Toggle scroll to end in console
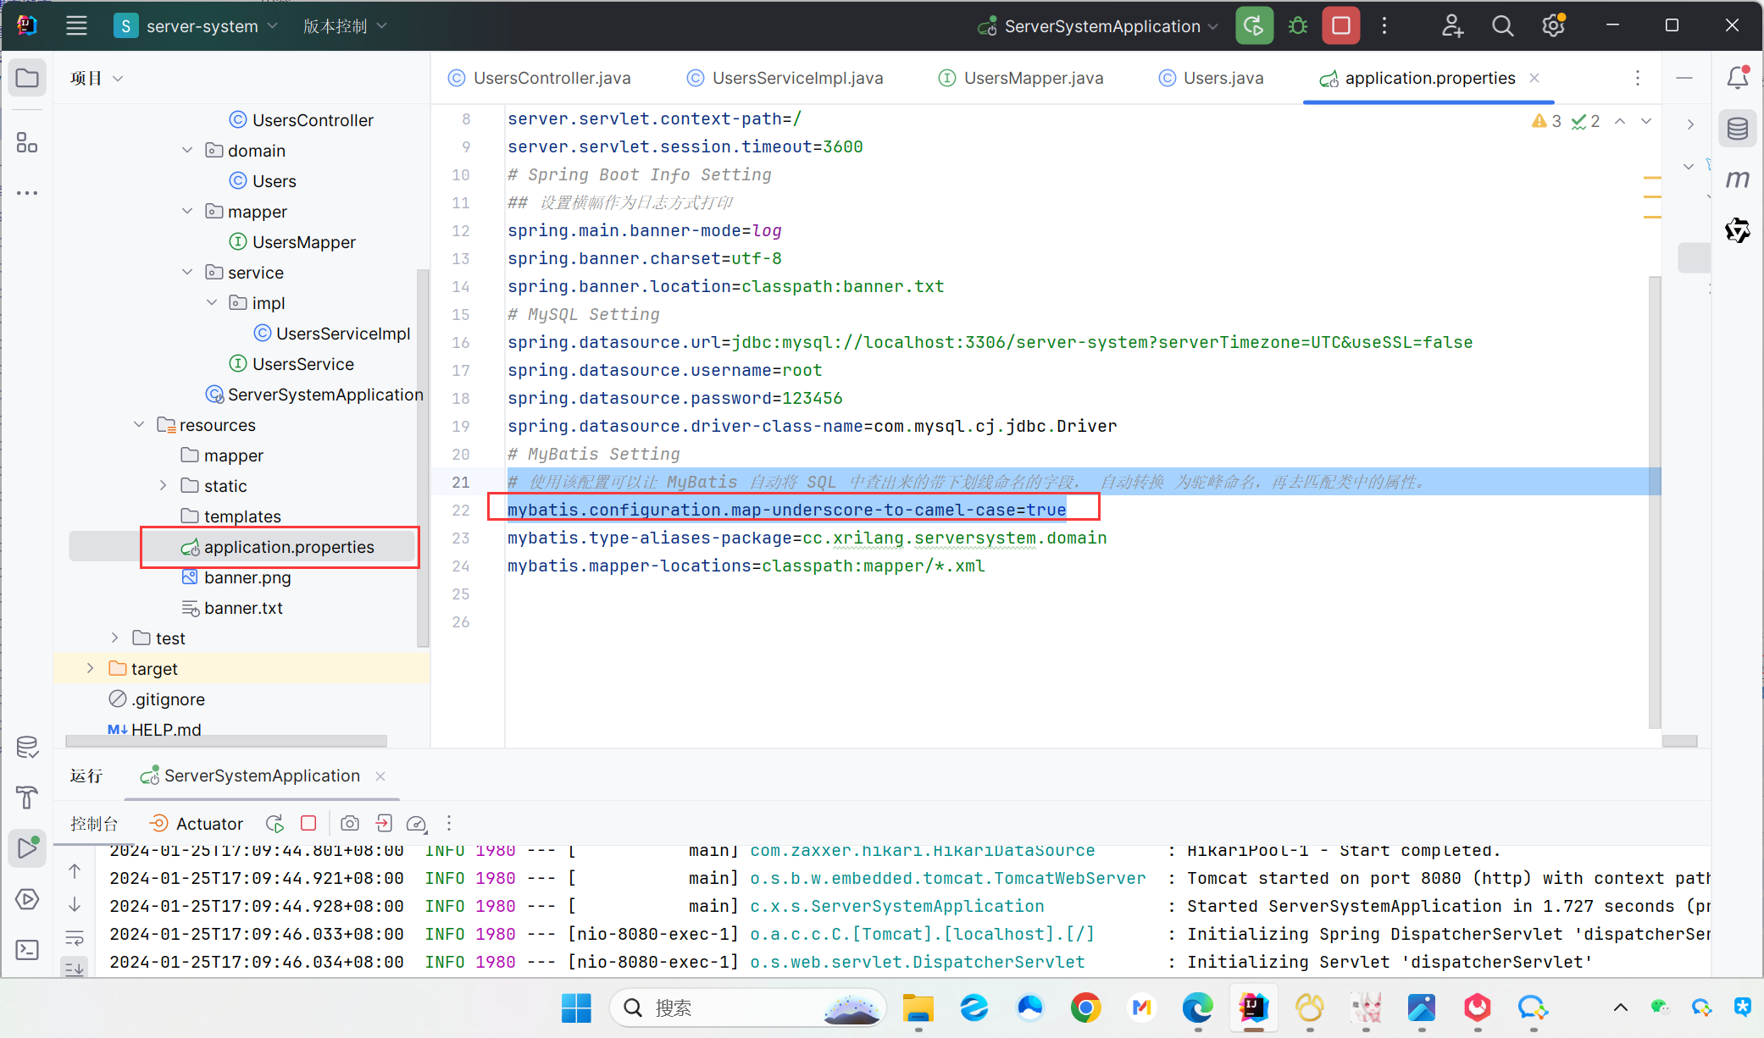The image size is (1764, 1038). [75, 968]
